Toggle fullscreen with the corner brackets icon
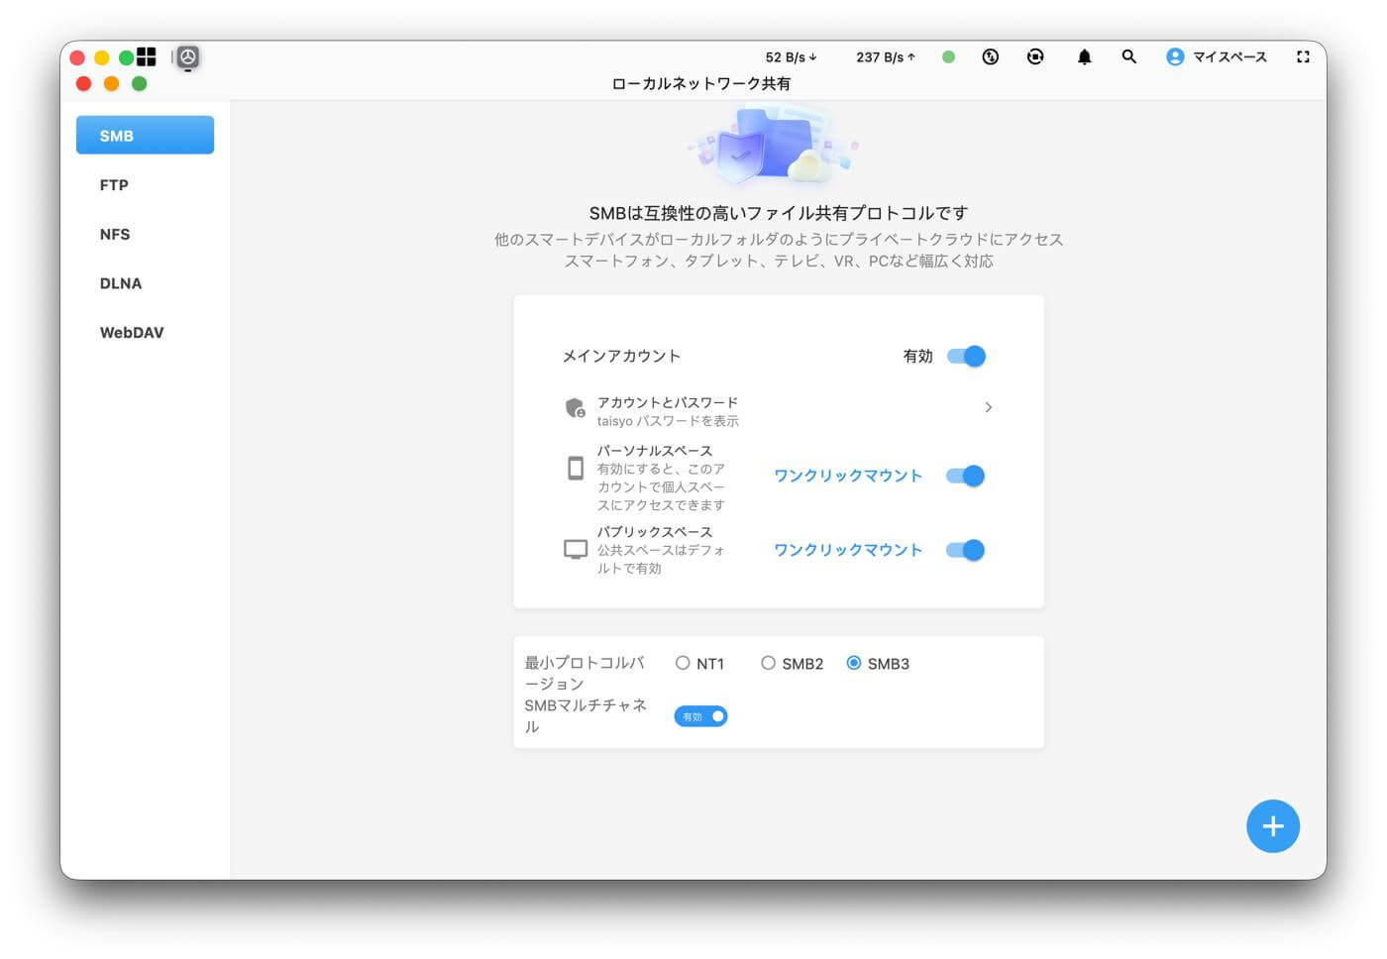Viewport: 1387px width, 959px height. click(x=1303, y=56)
